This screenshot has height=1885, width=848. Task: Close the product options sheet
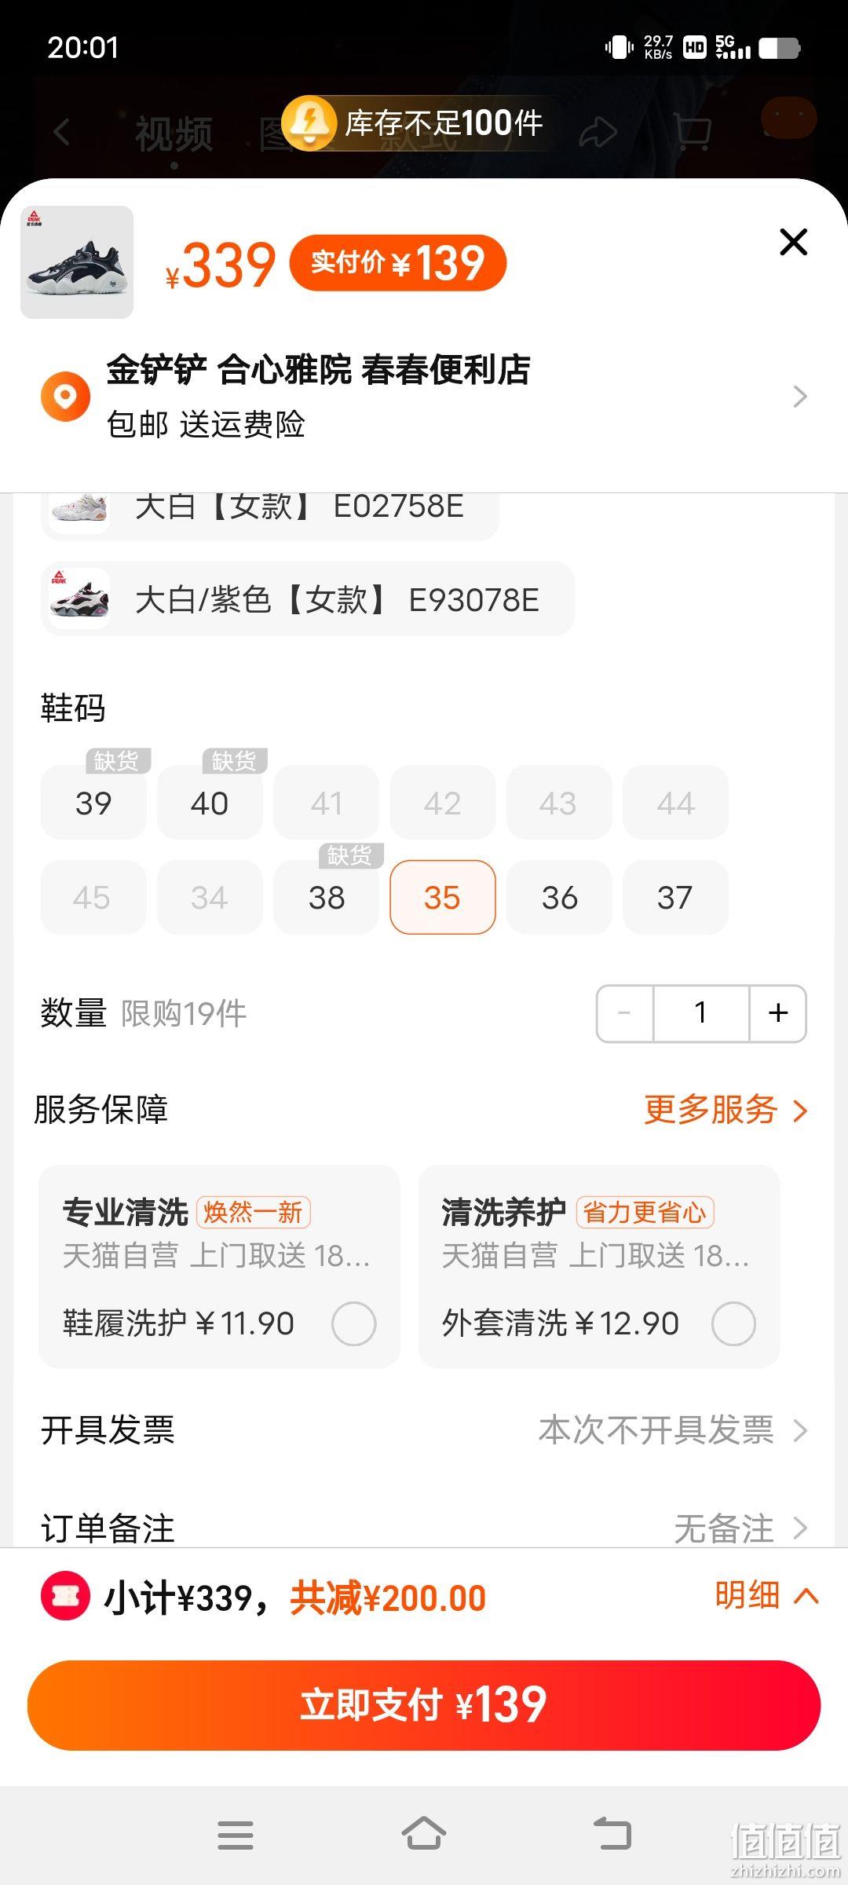(793, 242)
